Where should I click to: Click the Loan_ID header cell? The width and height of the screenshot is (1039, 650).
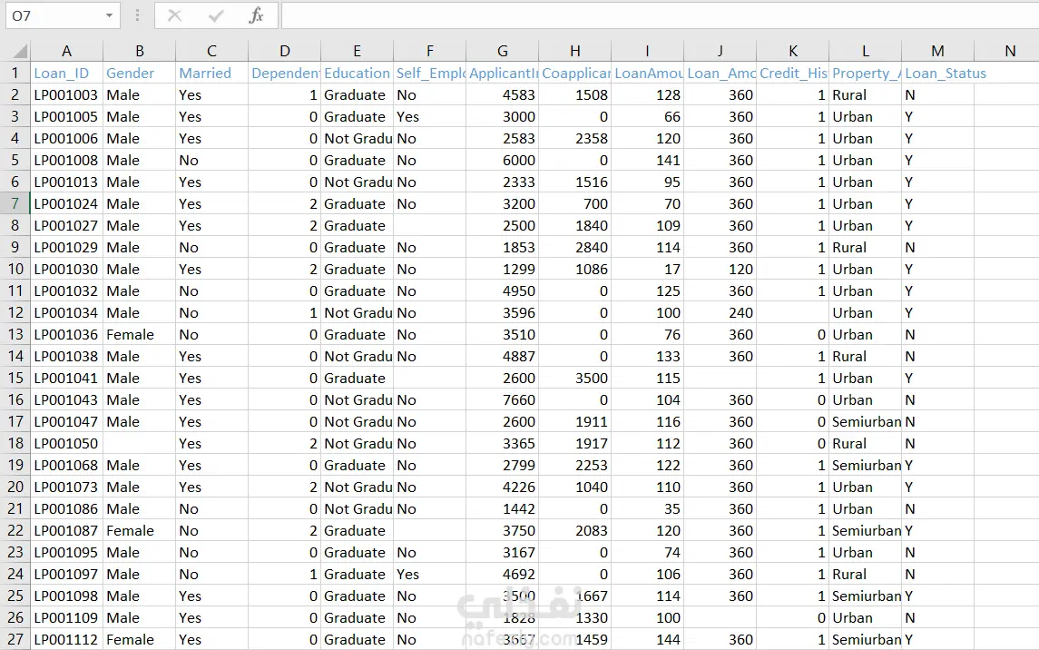pos(66,73)
